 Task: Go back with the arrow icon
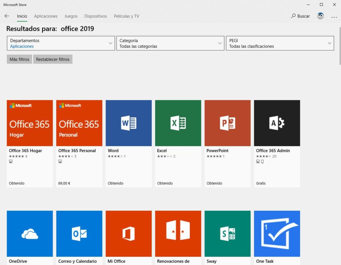[7, 16]
